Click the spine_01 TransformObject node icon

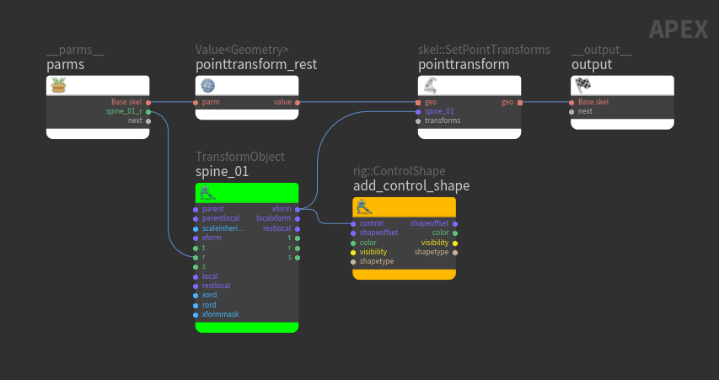(x=207, y=192)
